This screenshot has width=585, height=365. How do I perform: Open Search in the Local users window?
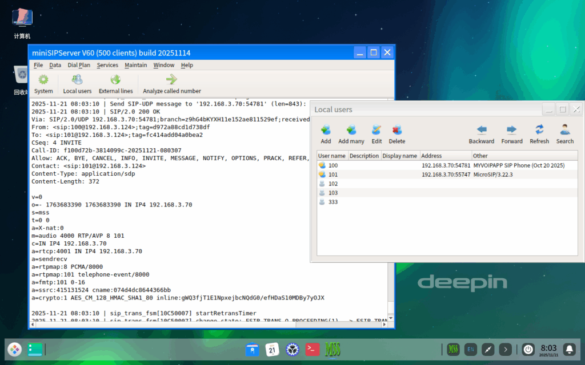pyautogui.click(x=564, y=132)
